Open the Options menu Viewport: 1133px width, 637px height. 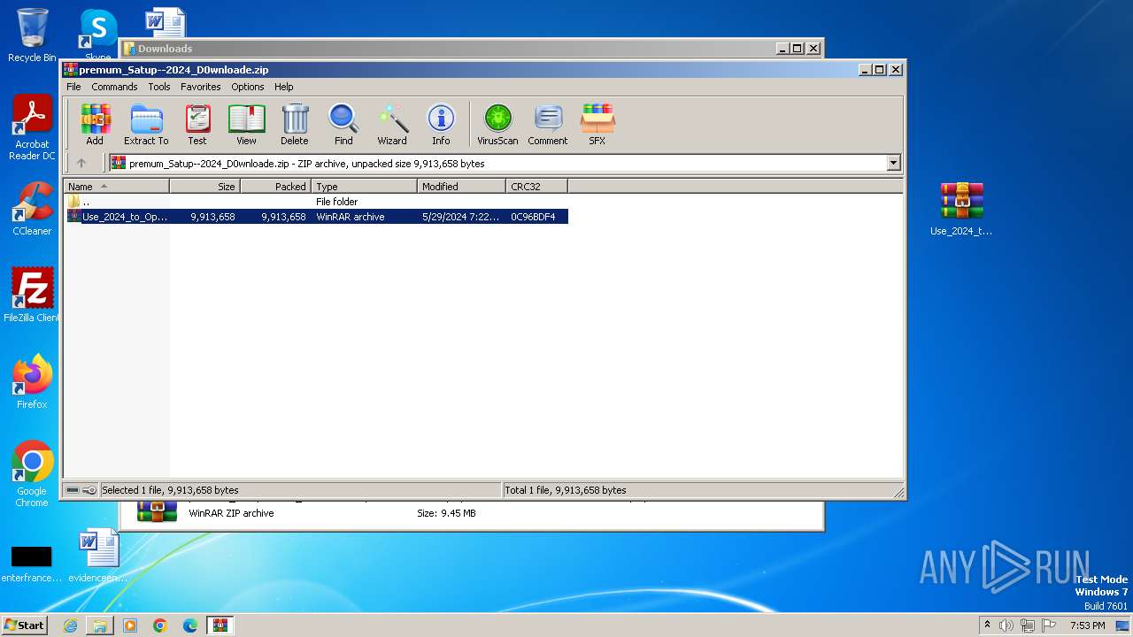[248, 87]
